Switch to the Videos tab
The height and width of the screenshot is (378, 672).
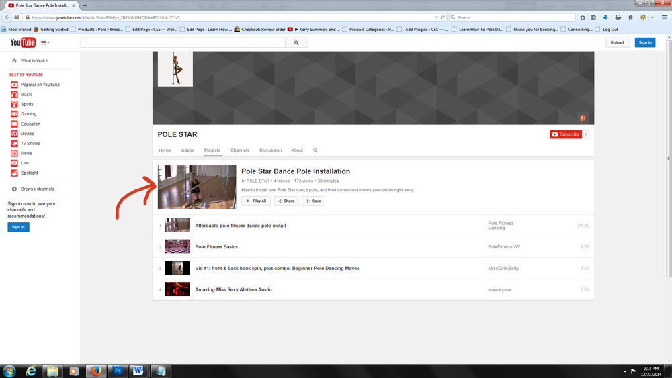[x=187, y=150]
